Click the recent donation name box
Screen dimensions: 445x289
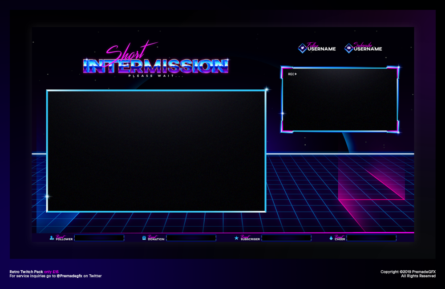click(191, 238)
